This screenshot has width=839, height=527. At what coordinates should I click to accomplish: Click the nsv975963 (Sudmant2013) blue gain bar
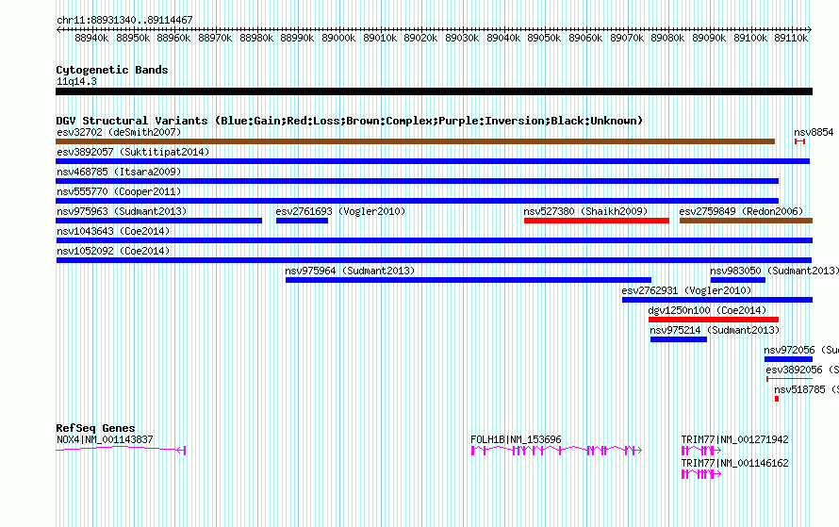point(159,221)
